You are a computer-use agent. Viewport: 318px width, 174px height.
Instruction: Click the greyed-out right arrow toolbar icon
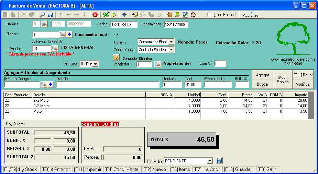click(76, 14)
